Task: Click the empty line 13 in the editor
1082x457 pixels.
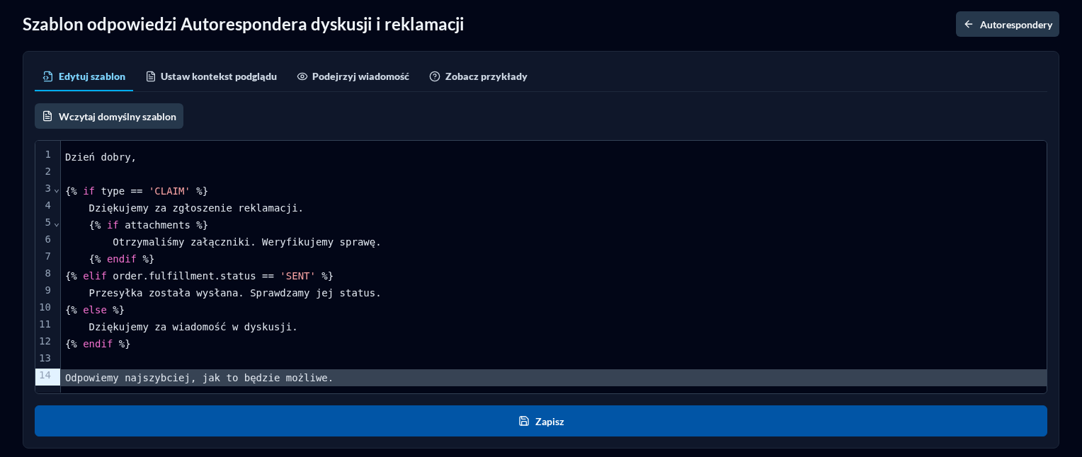Action: coord(554,361)
